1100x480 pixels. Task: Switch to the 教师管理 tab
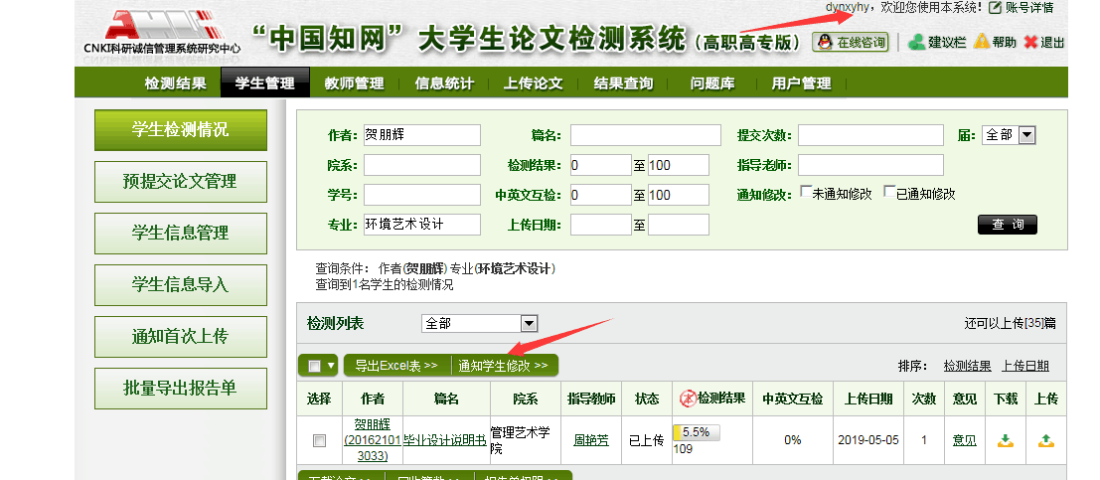point(354,83)
